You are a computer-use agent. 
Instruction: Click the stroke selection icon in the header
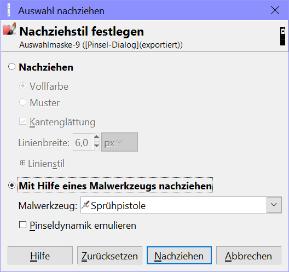9,29
